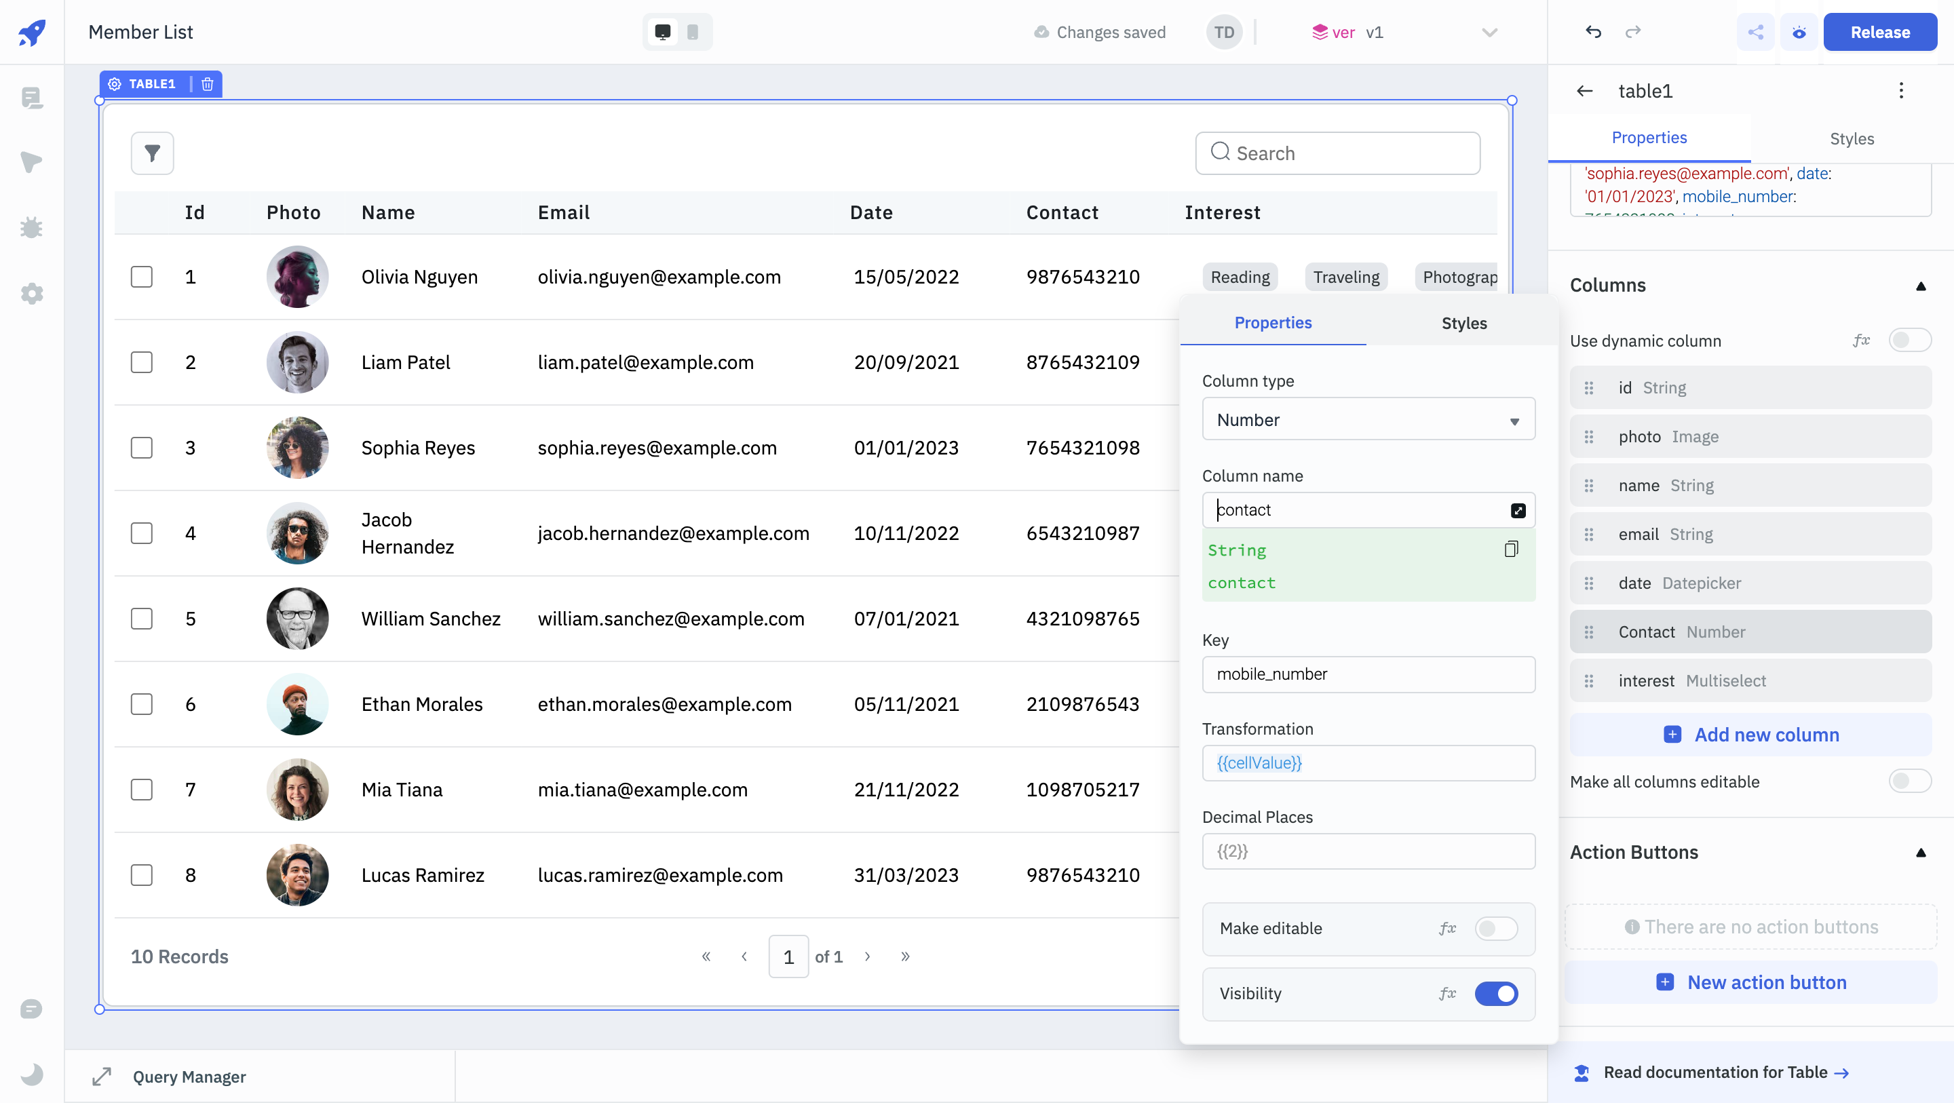The width and height of the screenshot is (1954, 1103).
Task: Click the undo arrow icon
Action: [1593, 30]
